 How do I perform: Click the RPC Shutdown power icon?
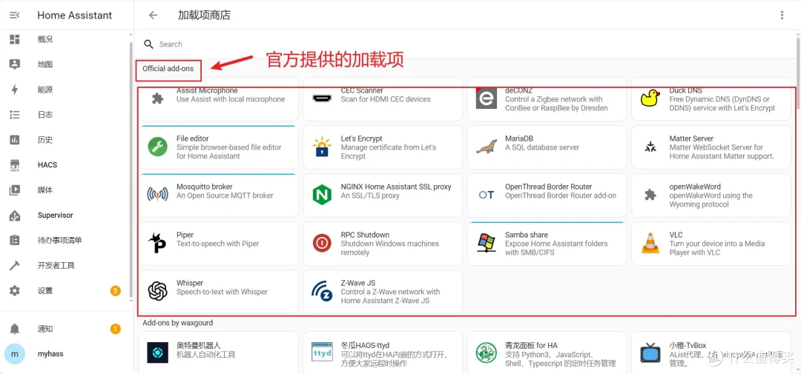click(322, 244)
